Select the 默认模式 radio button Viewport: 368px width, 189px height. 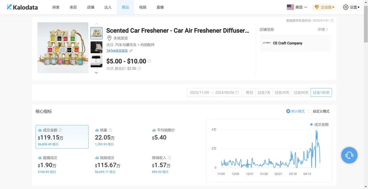[x=288, y=111]
